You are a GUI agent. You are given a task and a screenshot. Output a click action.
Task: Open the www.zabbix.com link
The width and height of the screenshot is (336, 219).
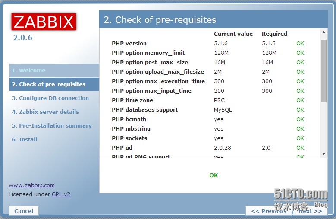pos(32,185)
